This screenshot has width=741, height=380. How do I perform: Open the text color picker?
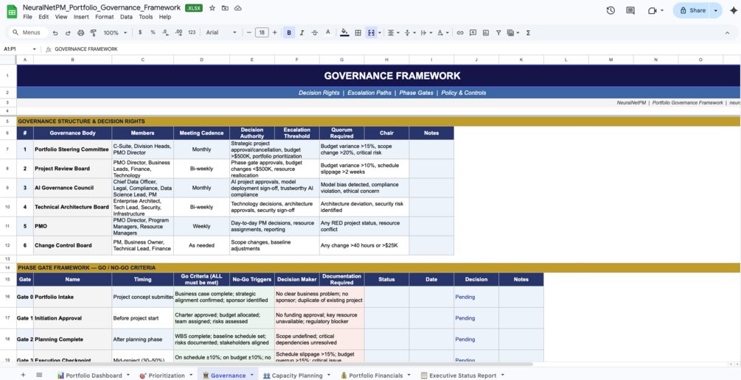pyautogui.click(x=328, y=33)
